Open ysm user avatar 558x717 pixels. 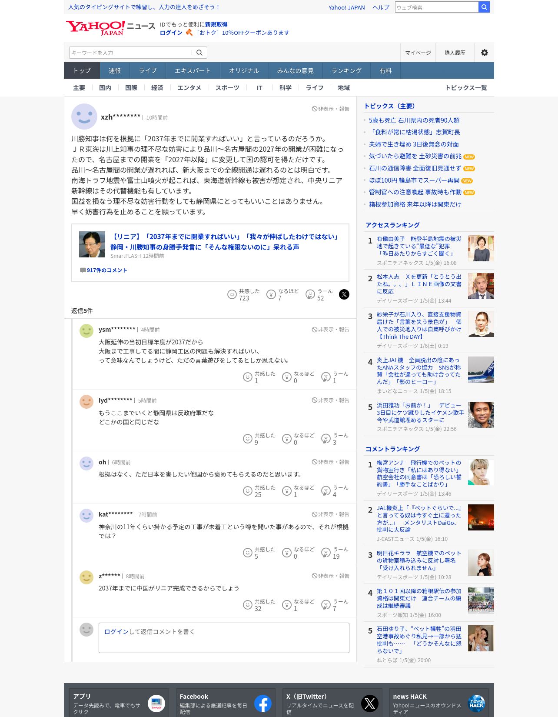pos(86,331)
